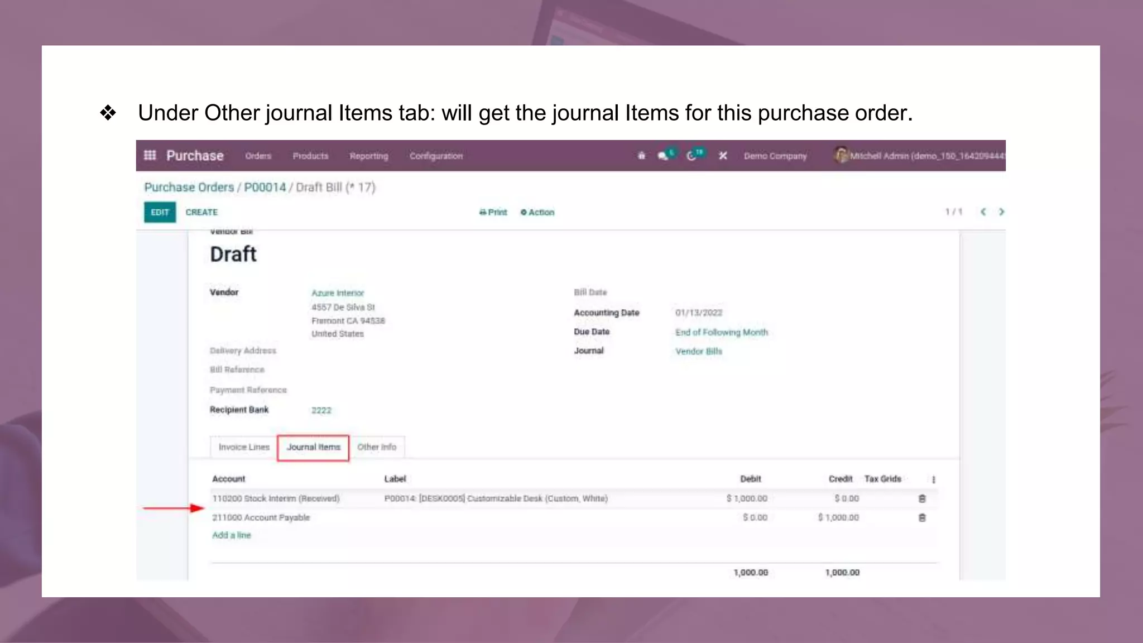Open the Action dropdown
The width and height of the screenshot is (1143, 643).
[x=537, y=212]
